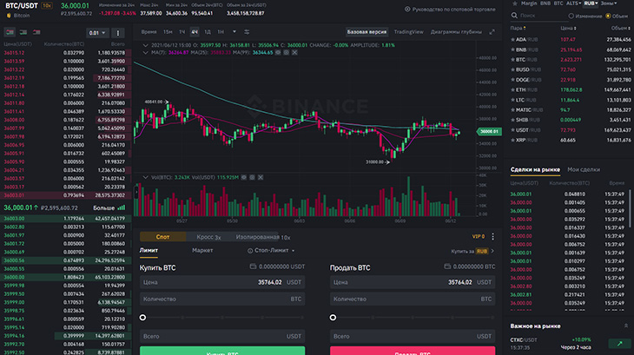Select Базовая версия chart mode
This screenshot has width=634, height=355.
[367, 32]
